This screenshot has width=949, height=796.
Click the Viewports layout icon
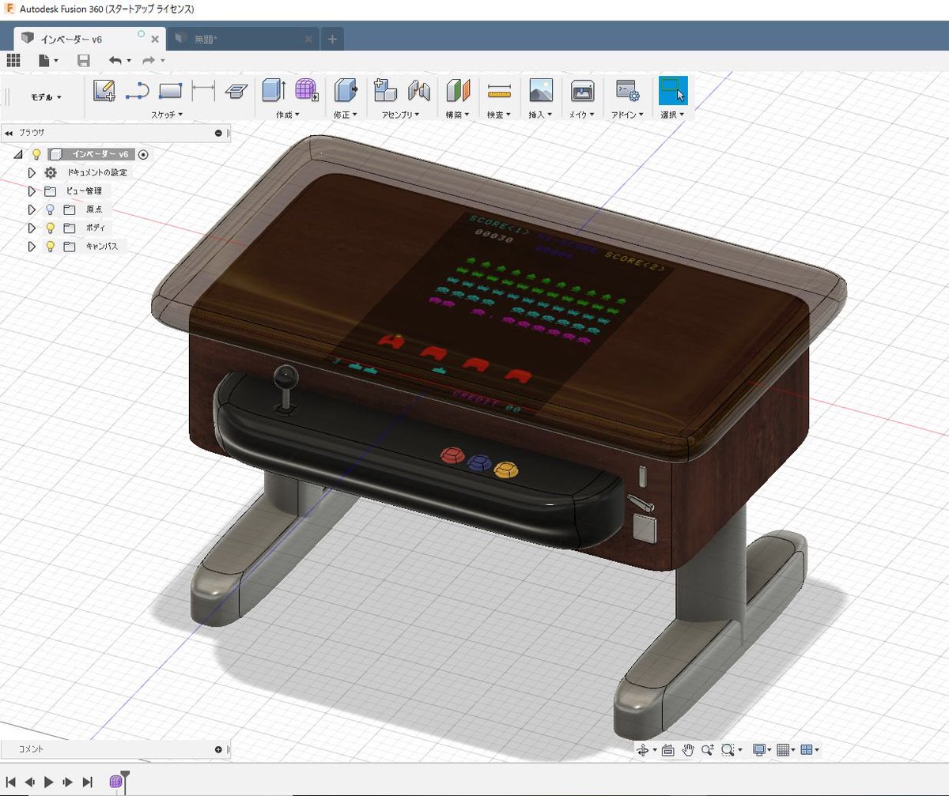point(807,749)
